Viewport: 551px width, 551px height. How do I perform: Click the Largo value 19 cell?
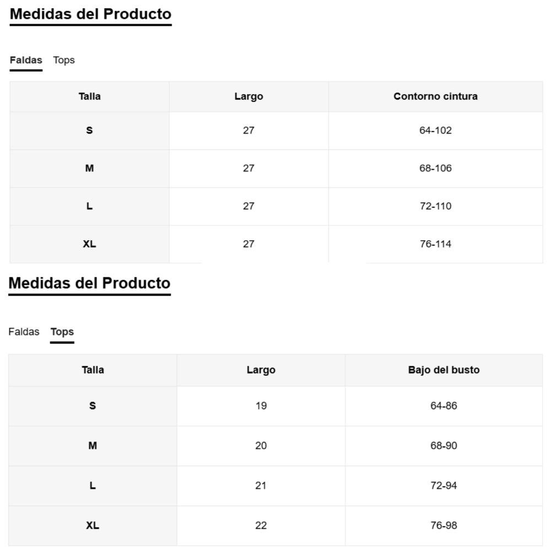[261, 406]
